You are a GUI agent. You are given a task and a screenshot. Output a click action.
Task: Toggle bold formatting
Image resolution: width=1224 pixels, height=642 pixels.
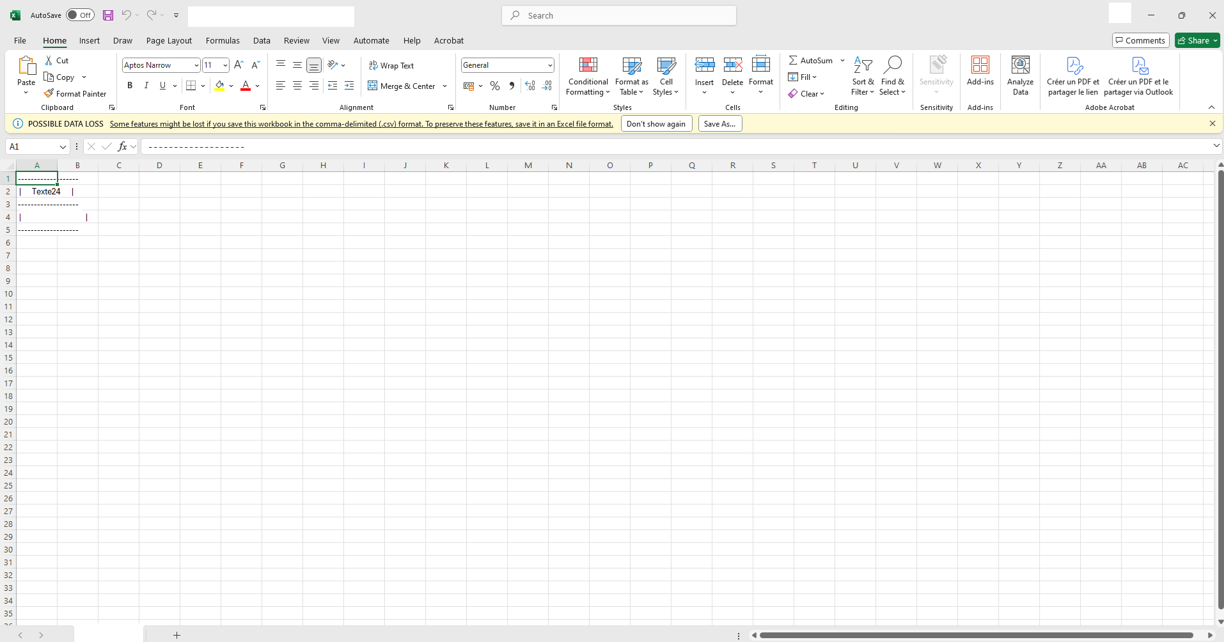tap(130, 85)
